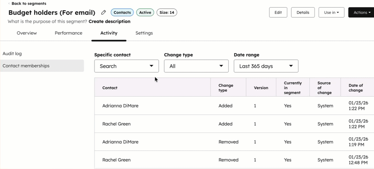The width and height of the screenshot is (374, 169).
Task: Open the Specific contact search dropdown
Action: pyautogui.click(x=127, y=66)
